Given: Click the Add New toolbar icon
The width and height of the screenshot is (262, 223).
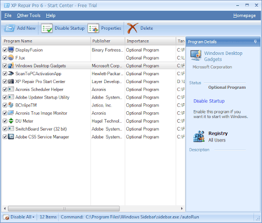Looking at the screenshot, I should (9, 28).
